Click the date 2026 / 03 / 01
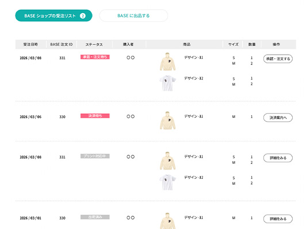Image resolution: width=306 pixels, height=229 pixels. (x=30, y=218)
